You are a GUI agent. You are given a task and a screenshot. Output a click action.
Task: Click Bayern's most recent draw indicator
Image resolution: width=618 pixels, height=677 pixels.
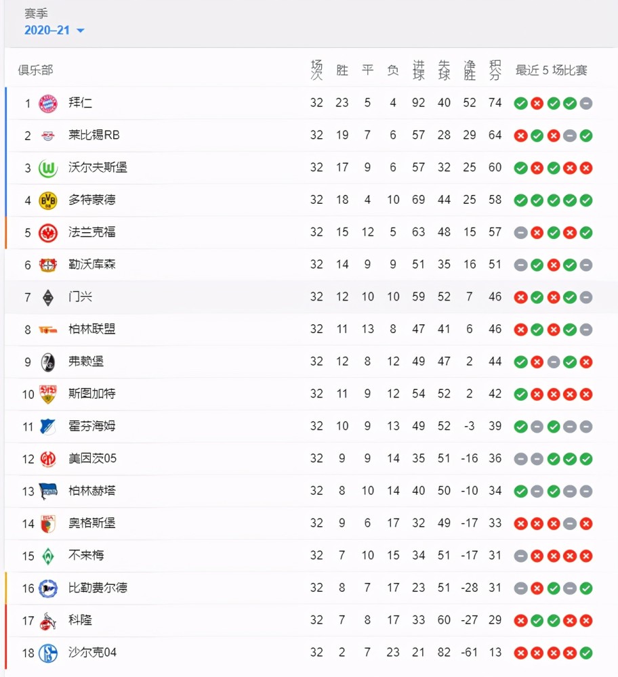586,103
